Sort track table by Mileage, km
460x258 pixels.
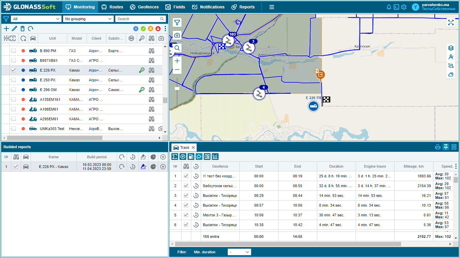[414, 166]
